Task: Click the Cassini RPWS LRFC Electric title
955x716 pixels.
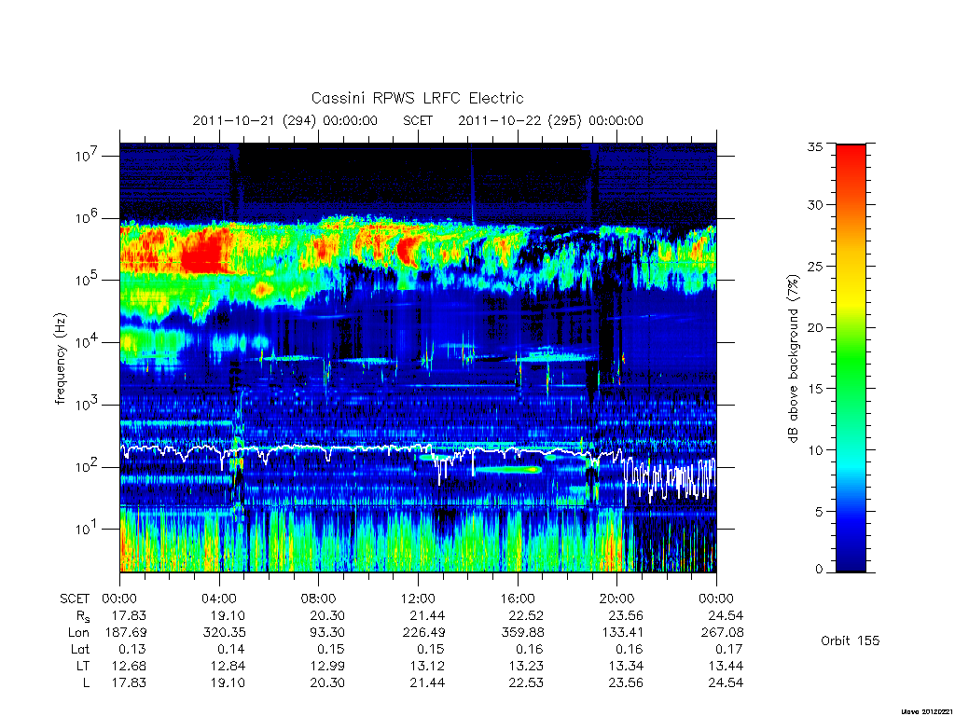Action: (x=417, y=98)
